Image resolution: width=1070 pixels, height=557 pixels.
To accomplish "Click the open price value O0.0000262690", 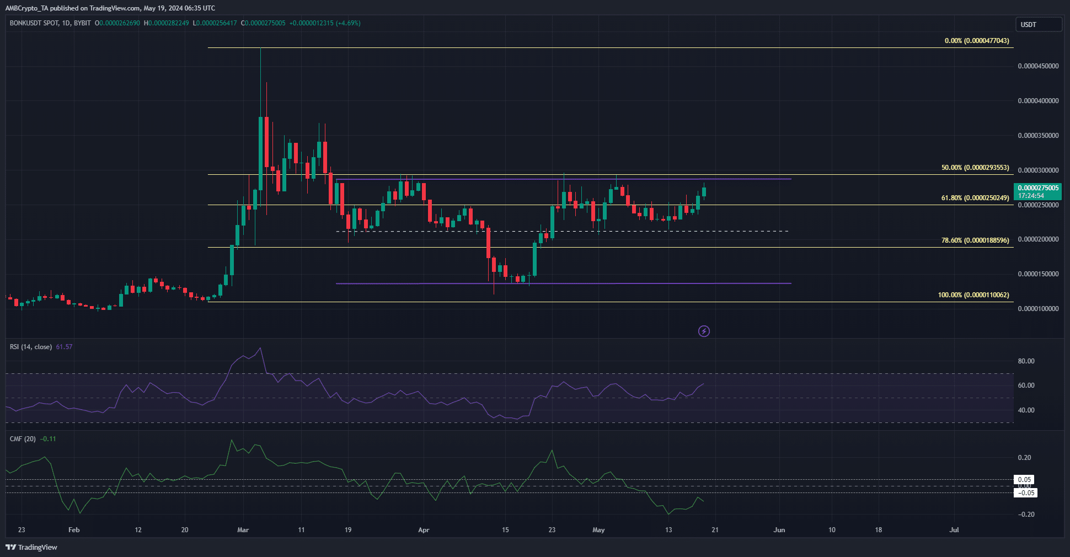I will pyautogui.click(x=117, y=23).
